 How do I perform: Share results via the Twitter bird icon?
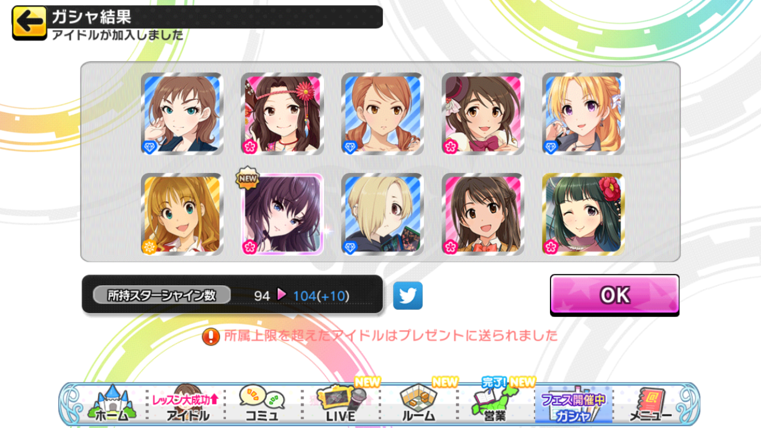click(408, 296)
